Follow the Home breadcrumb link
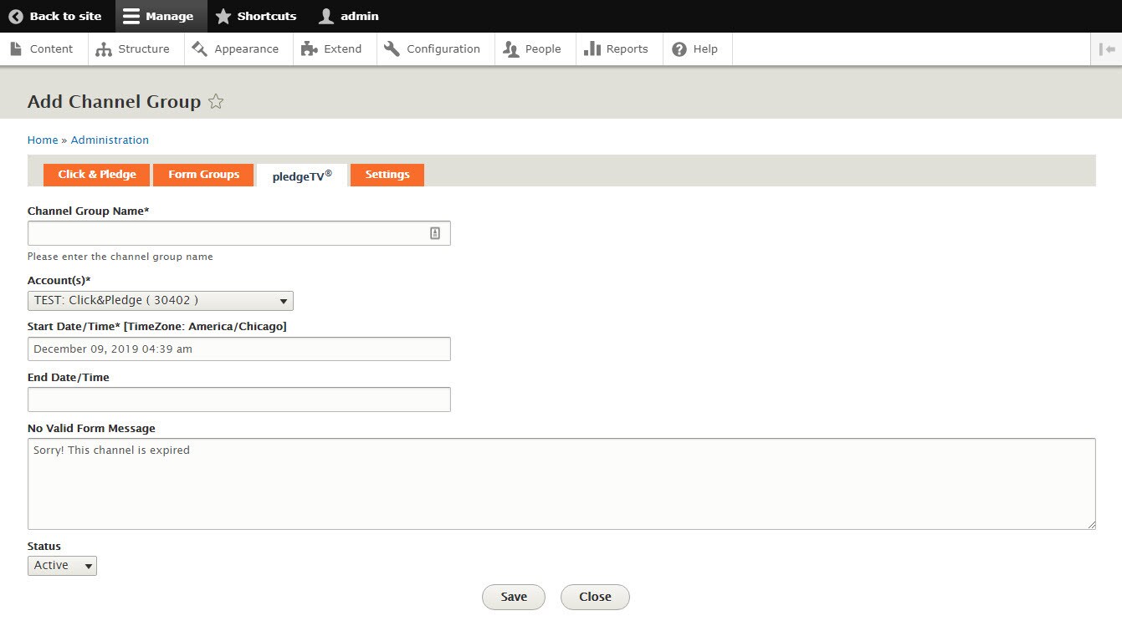 43,140
